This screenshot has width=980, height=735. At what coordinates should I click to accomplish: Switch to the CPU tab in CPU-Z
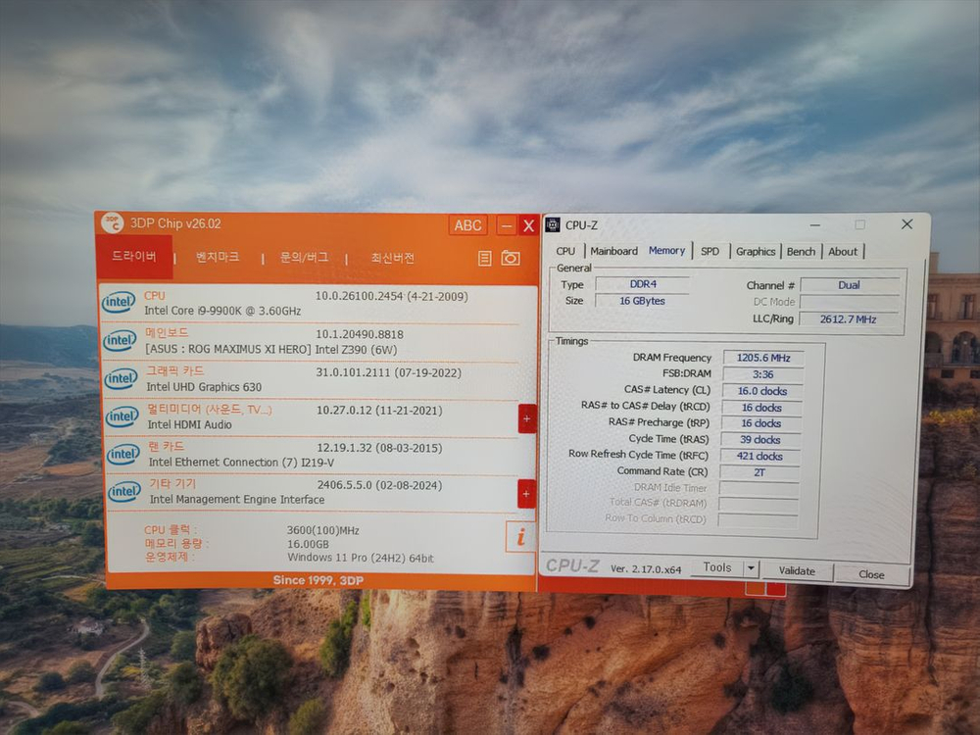(x=565, y=251)
